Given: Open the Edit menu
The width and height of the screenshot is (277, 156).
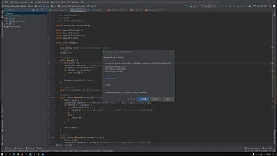Looking at the screenshot, I should (11, 2).
